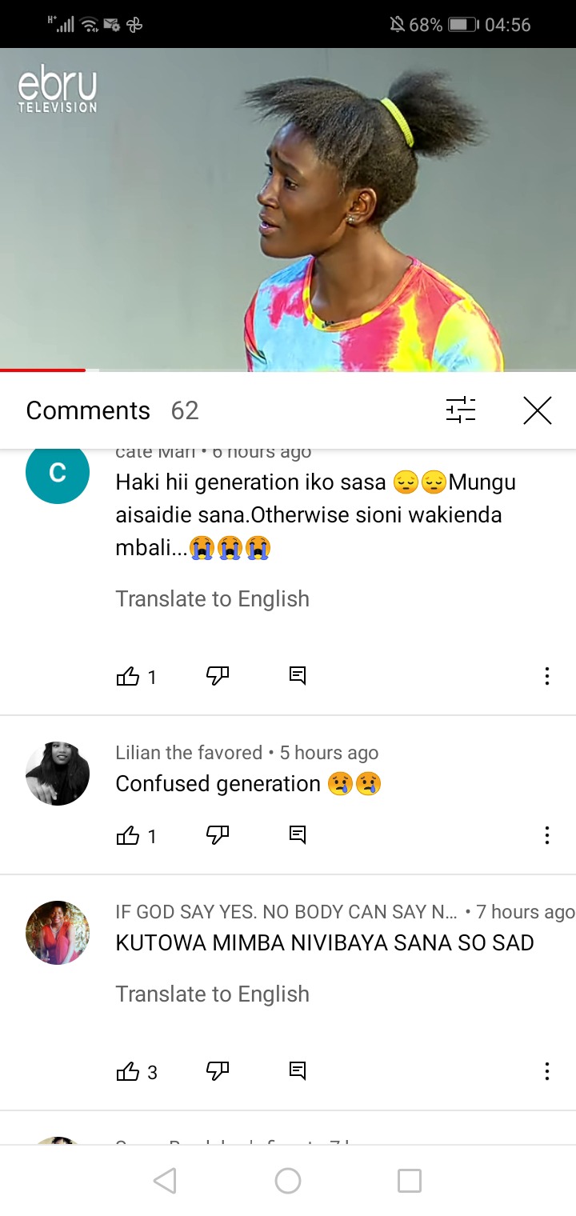576x1216 pixels.
Task: Open options menu for Lilian's comment
Action: (547, 836)
